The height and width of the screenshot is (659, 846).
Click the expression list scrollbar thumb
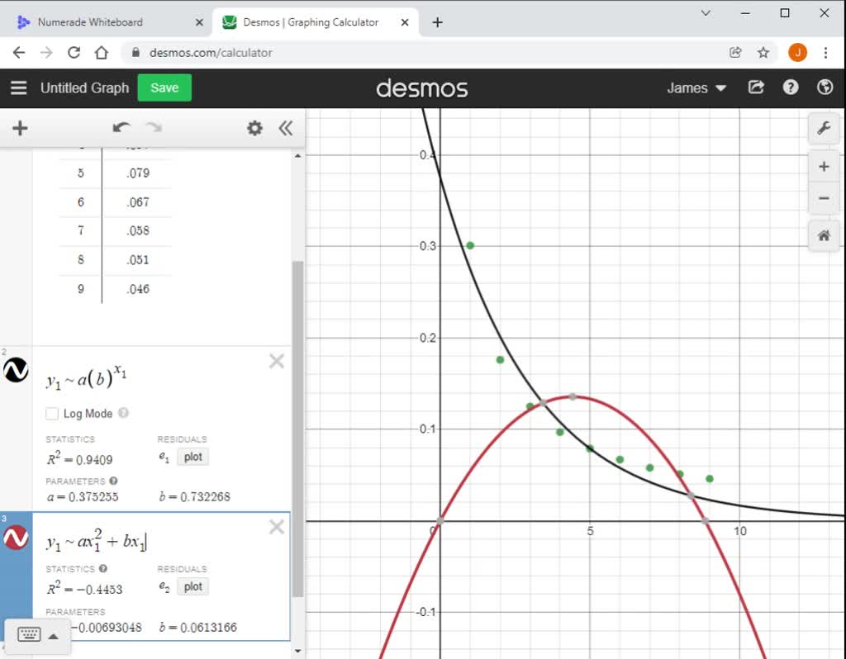pyautogui.click(x=297, y=429)
